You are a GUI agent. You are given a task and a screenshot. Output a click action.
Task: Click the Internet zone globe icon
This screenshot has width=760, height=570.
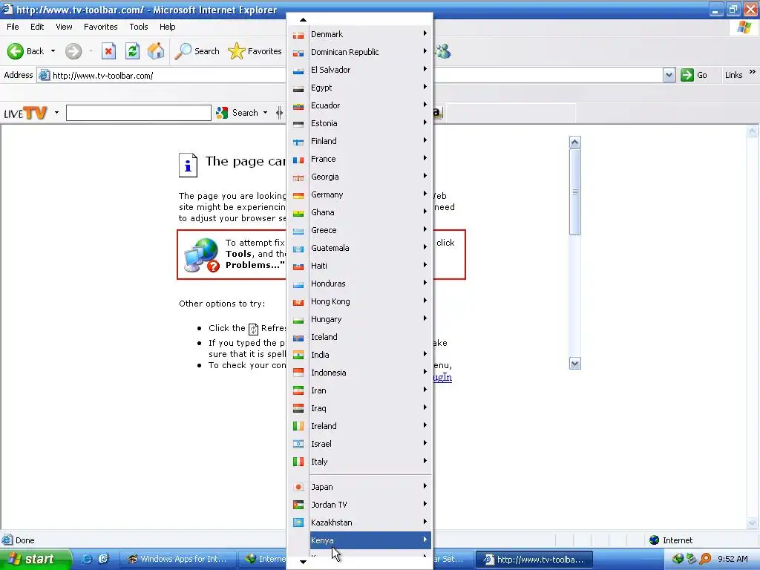pos(655,540)
